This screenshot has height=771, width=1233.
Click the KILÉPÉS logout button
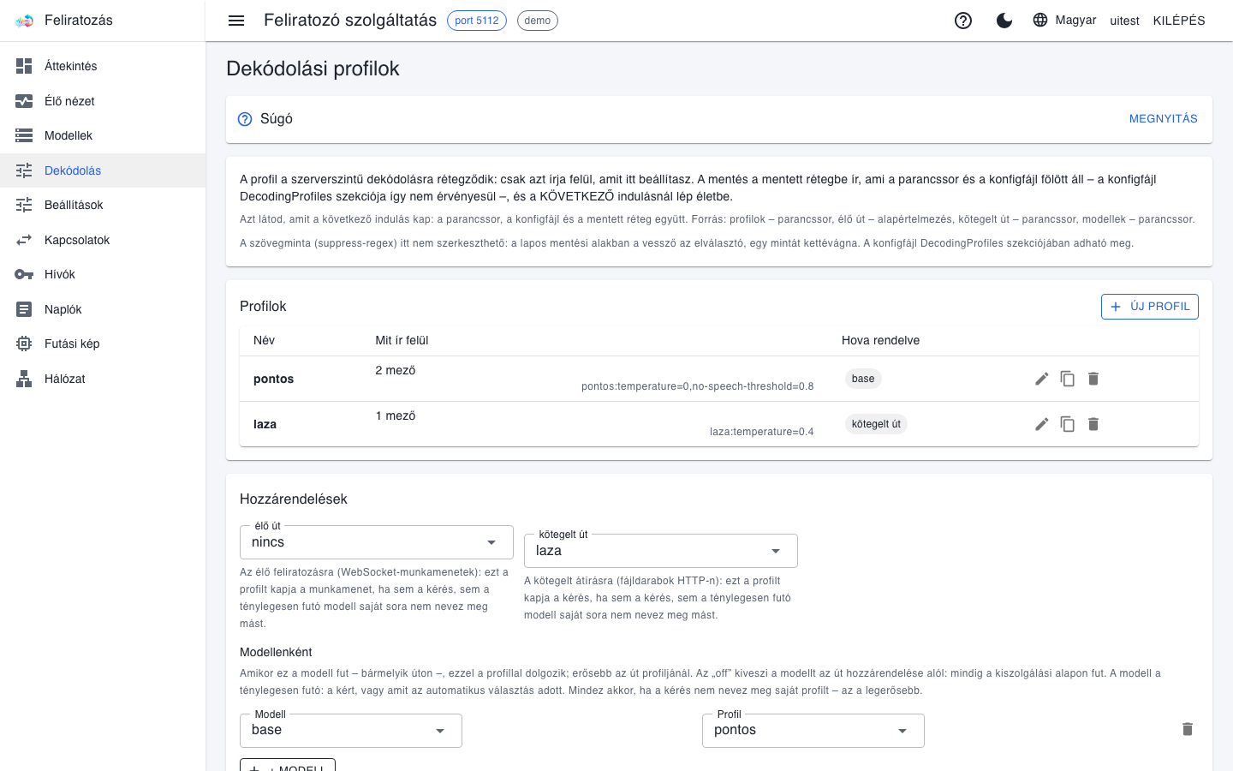coord(1179,21)
